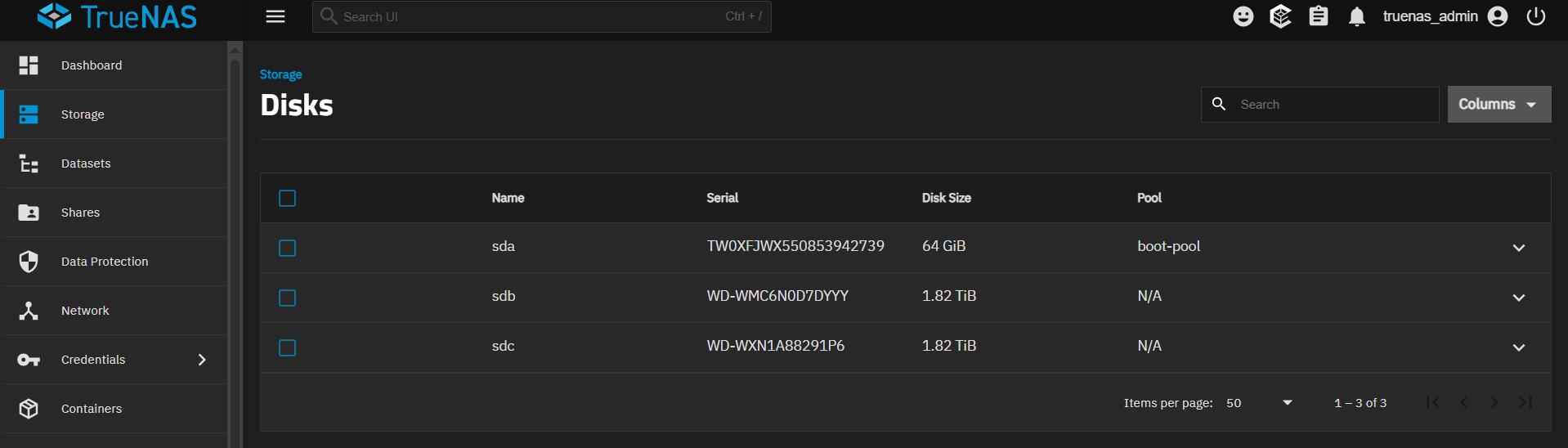Viewport: 1568px width, 448px height.
Task: Open the alerts bell icon
Action: tap(1357, 16)
